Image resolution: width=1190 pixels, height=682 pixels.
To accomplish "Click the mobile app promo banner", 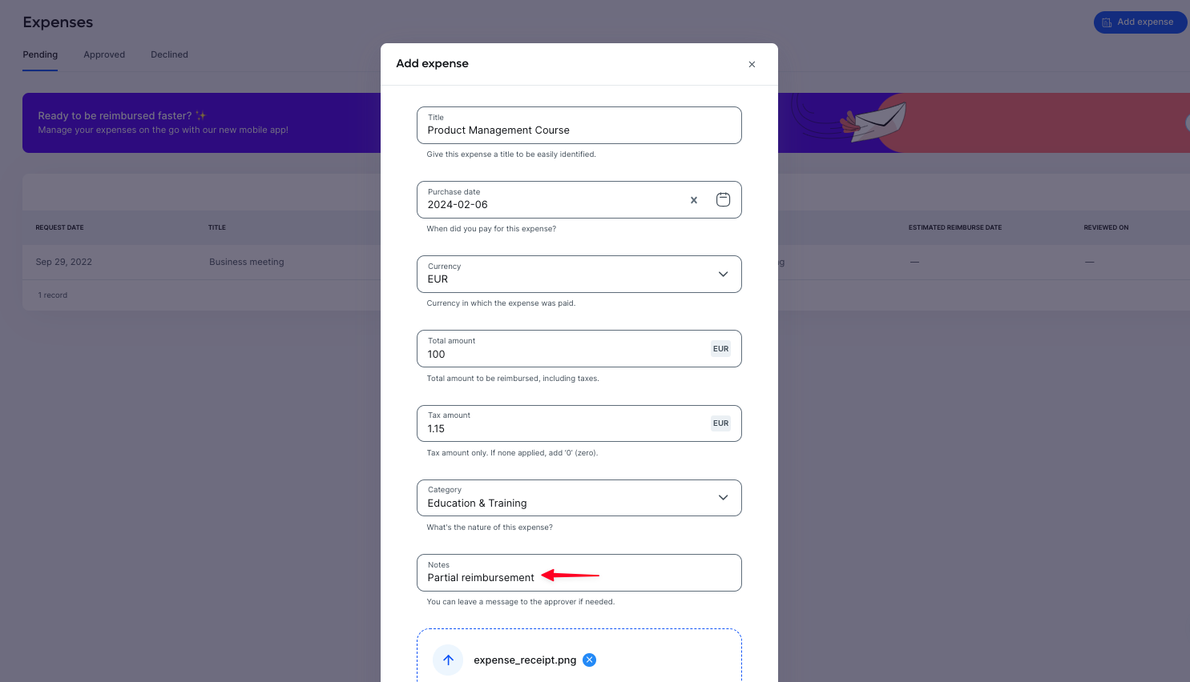I will pos(201,122).
